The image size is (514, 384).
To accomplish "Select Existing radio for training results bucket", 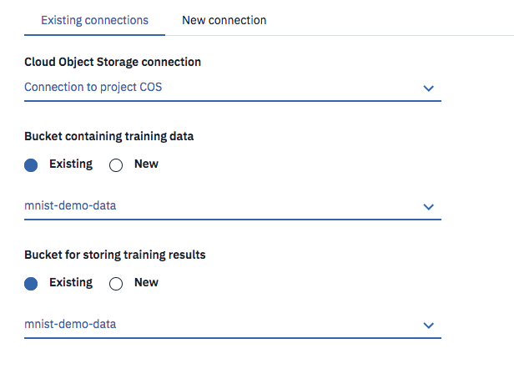I will (x=32, y=284).
